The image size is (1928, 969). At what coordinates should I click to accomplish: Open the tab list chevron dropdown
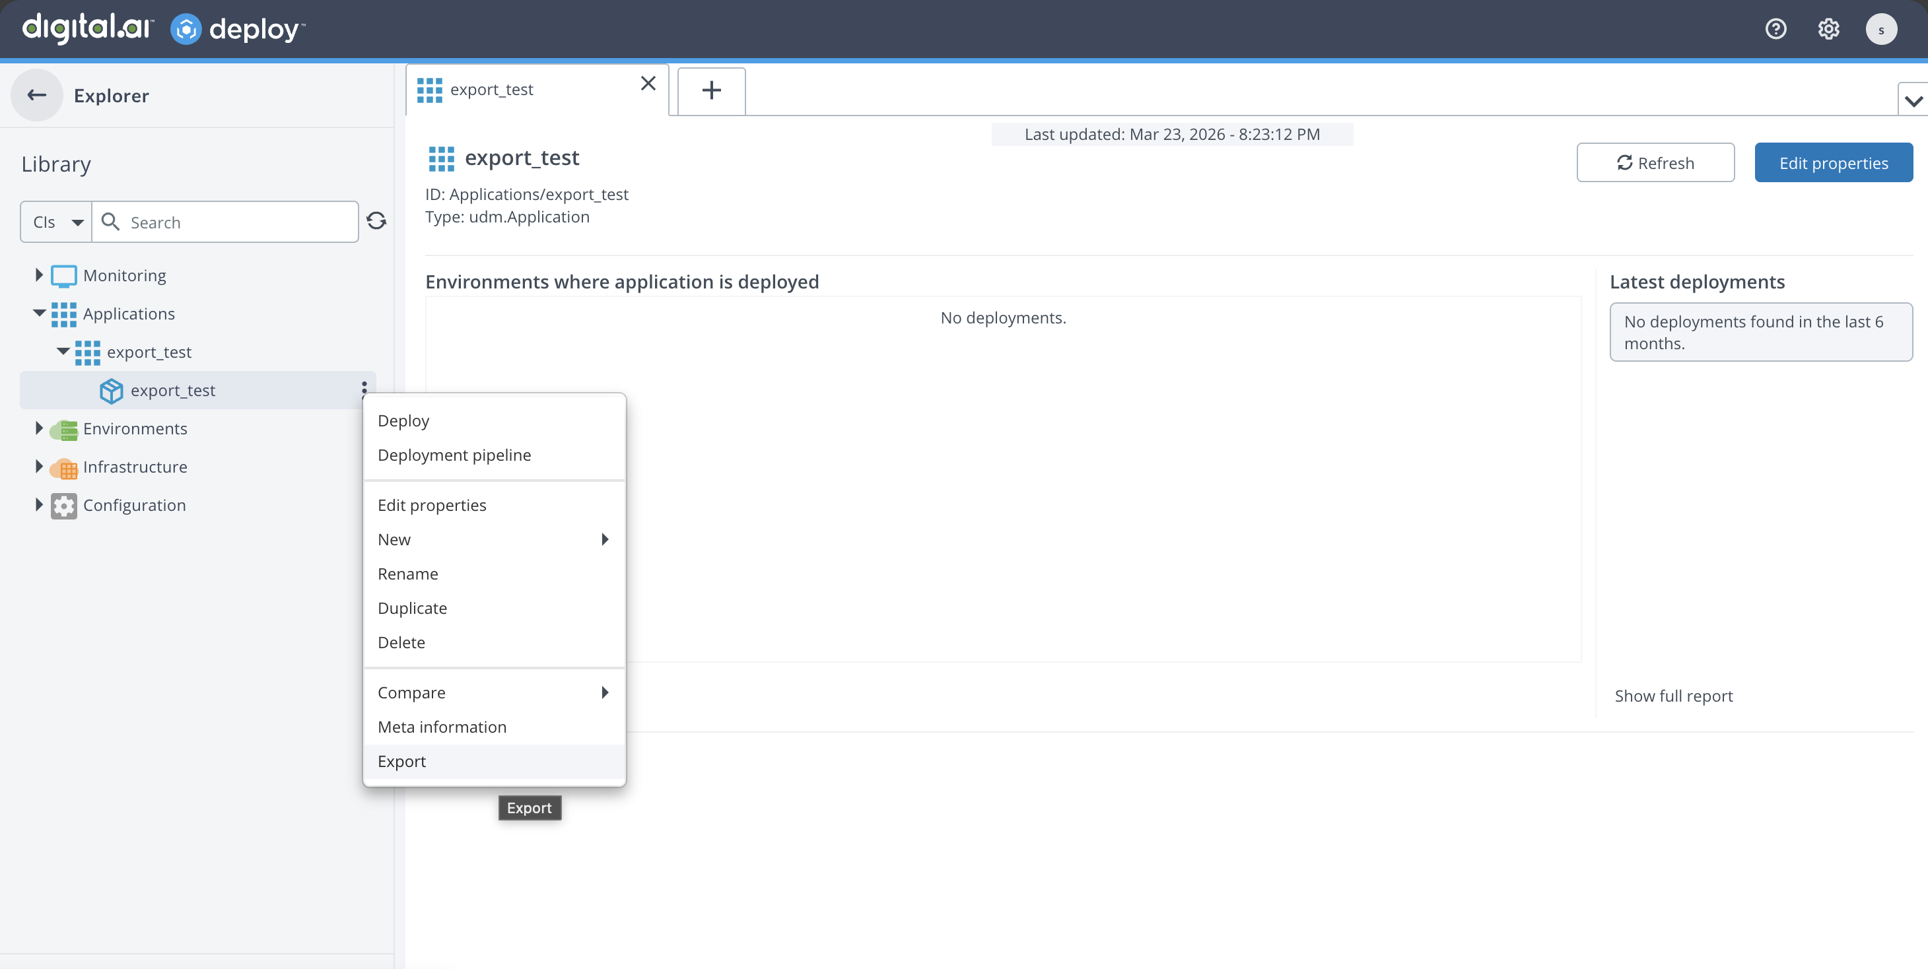pyautogui.click(x=1913, y=101)
